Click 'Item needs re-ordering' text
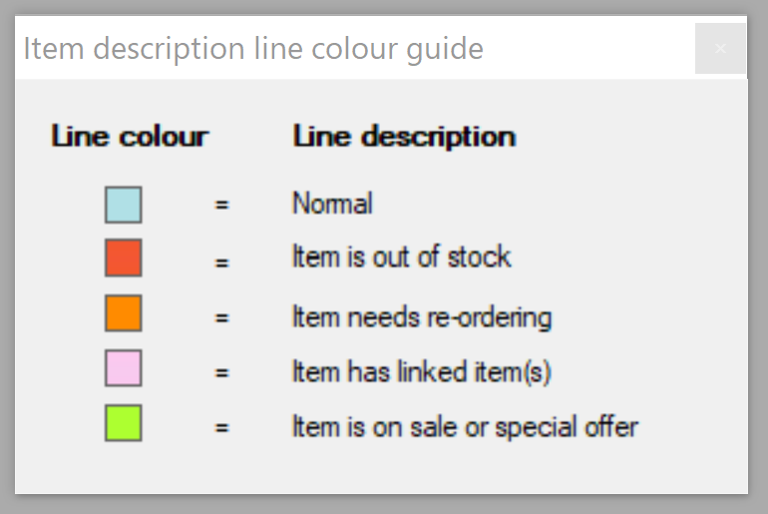768x514 pixels. pos(421,317)
